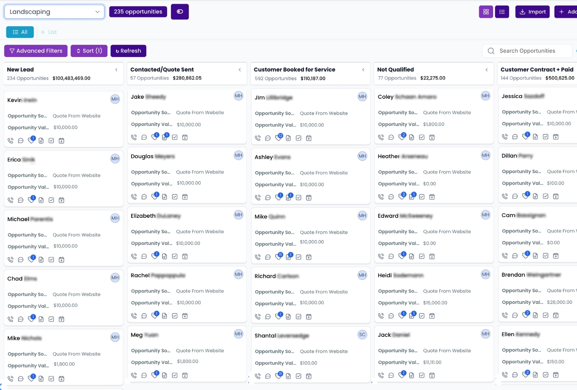Click the New Lead column title
Screen dimensions: 577x390
(x=20, y=70)
